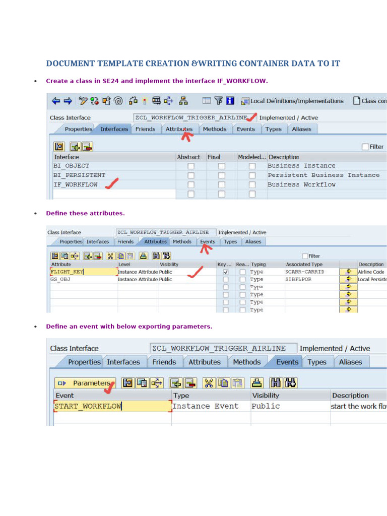Open Types tab in Events screenshot
The width and height of the screenshot is (387, 516).
point(317,362)
